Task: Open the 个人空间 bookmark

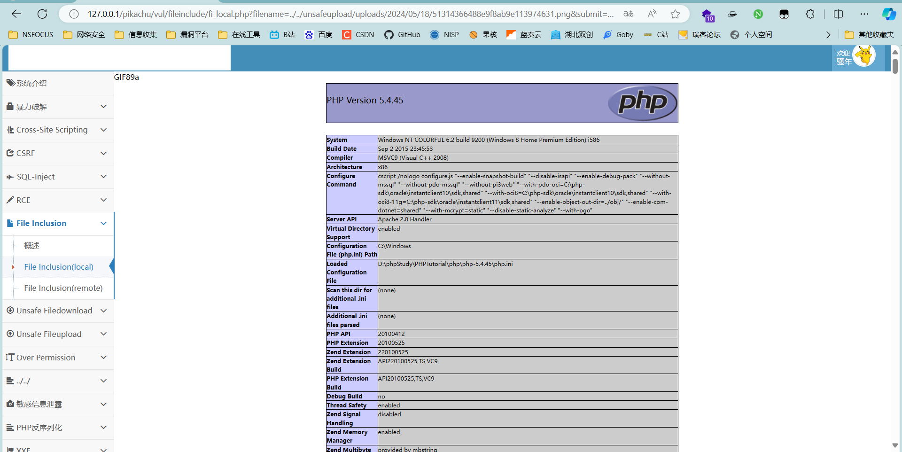Action: click(x=751, y=35)
